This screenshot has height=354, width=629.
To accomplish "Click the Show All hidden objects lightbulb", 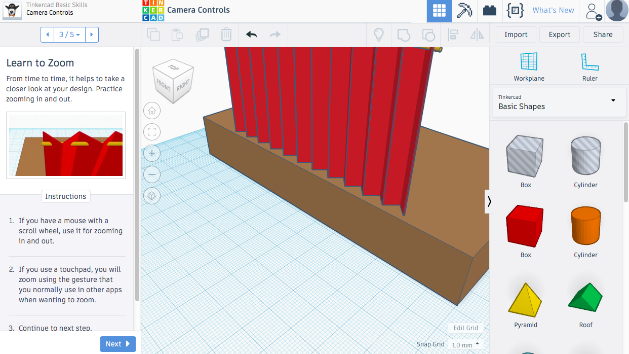I will [x=378, y=34].
